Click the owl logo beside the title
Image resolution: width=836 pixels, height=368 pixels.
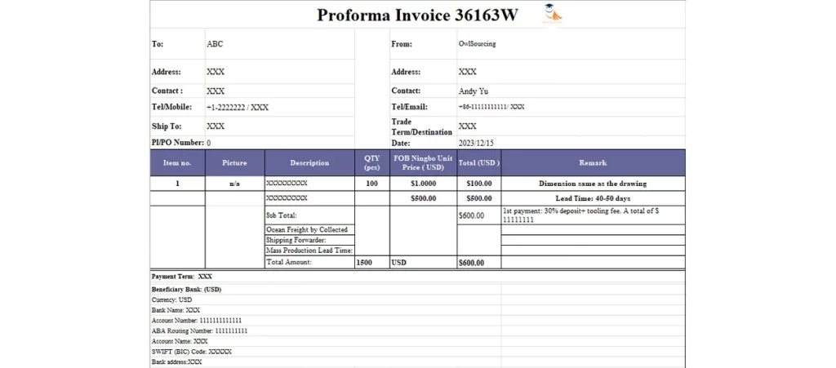(x=553, y=13)
